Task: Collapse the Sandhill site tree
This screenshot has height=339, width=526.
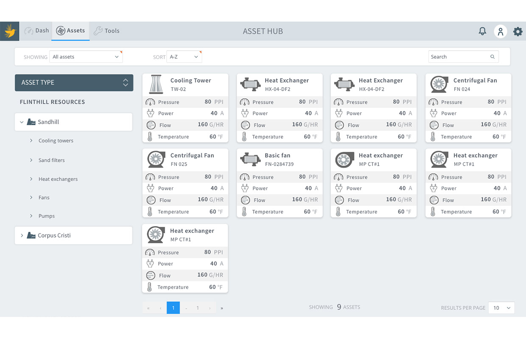Action: 22,122
